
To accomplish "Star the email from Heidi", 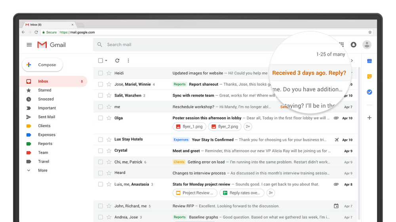I will [109, 73].
